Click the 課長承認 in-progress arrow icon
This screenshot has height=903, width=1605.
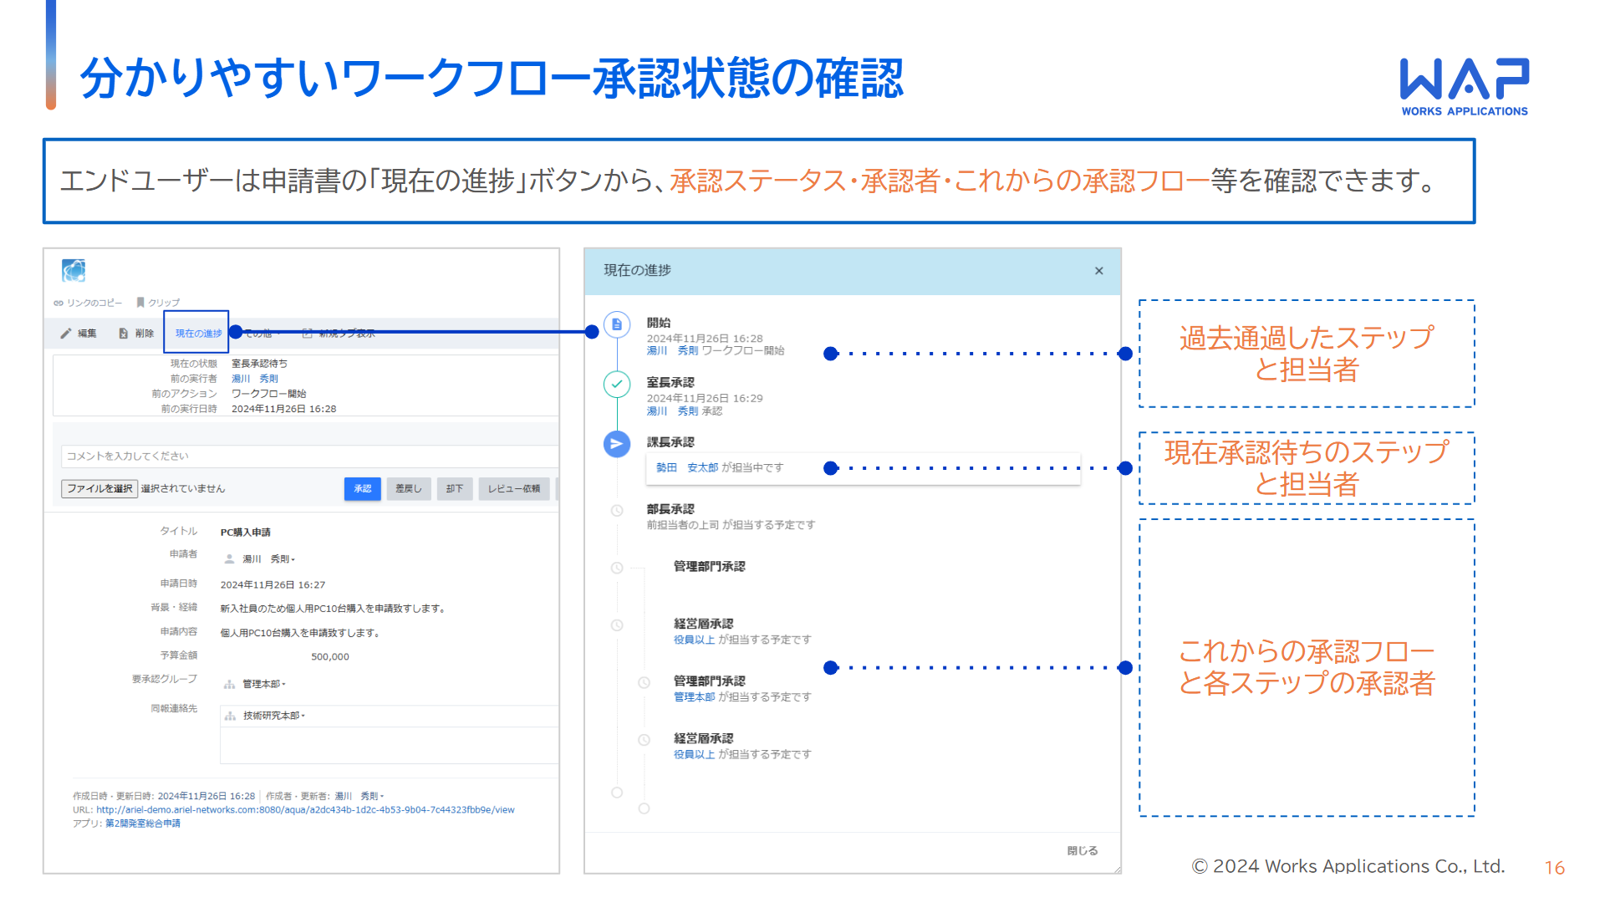tap(617, 444)
